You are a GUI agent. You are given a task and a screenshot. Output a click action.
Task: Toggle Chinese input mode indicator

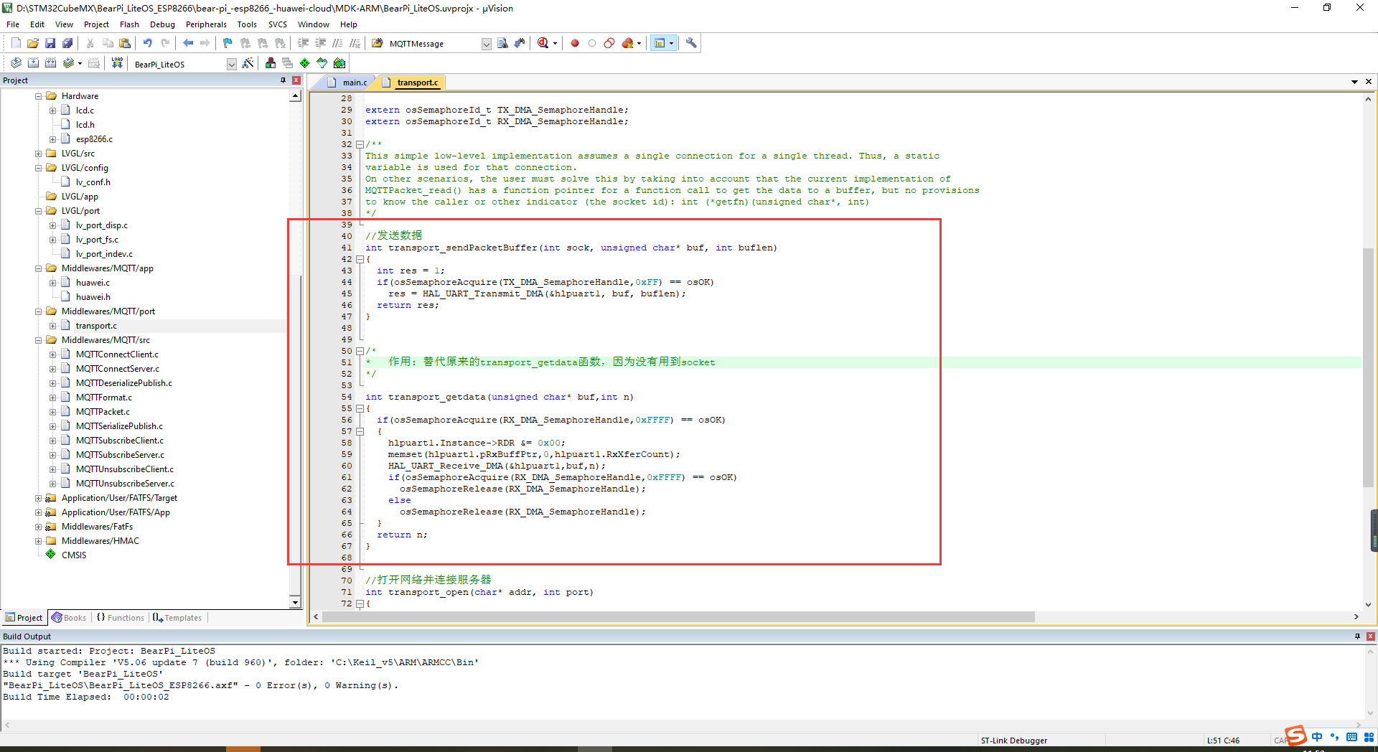[1317, 737]
